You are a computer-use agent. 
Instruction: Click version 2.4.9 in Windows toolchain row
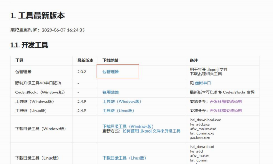point(82,102)
